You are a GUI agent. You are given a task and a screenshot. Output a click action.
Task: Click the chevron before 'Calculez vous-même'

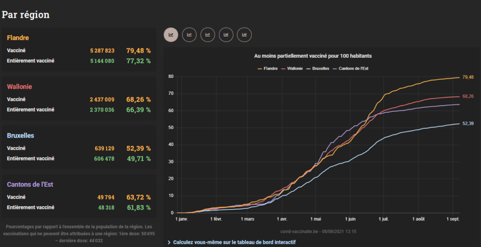click(x=169, y=242)
